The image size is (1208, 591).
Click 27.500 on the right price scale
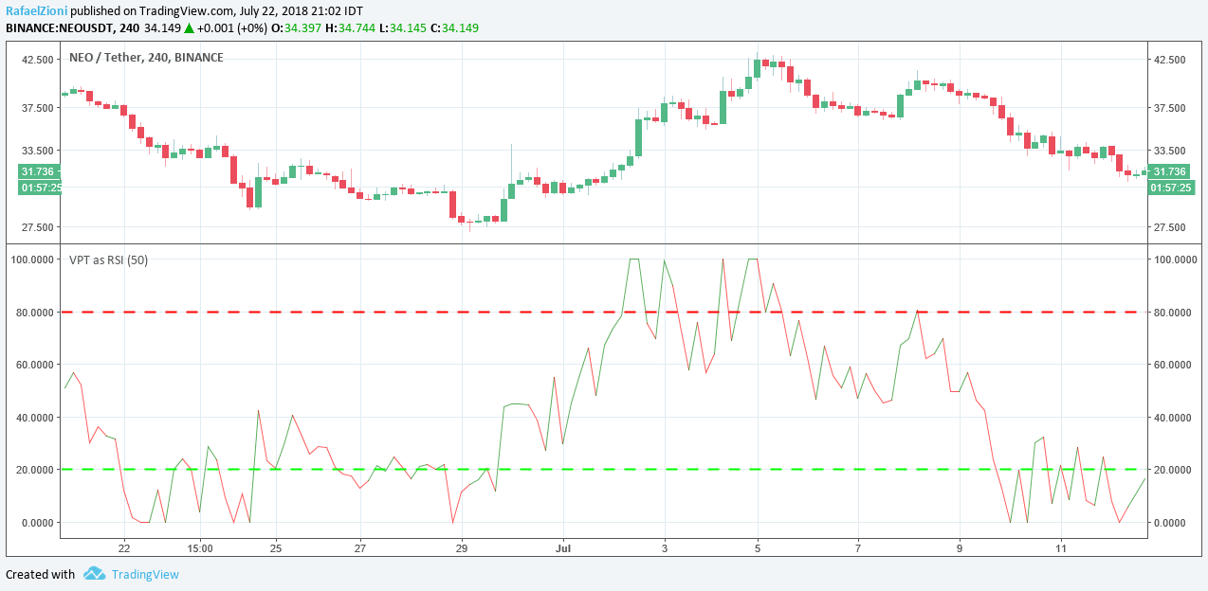pos(1168,227)
